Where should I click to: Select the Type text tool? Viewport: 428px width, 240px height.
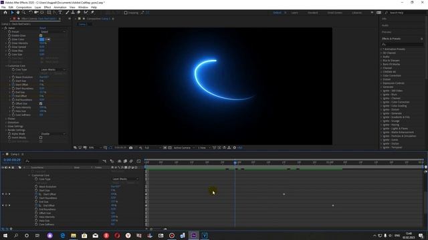(x=60, y=13)
